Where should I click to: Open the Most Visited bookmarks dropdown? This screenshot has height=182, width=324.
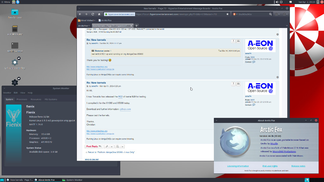point(87,21)
